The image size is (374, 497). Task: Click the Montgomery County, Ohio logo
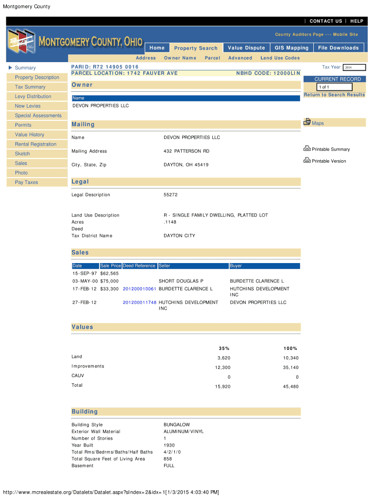75,42
